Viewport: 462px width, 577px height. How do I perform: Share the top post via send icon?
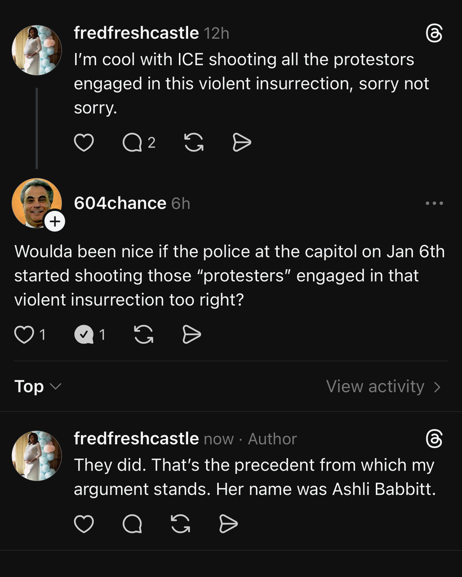click(242, 143)
